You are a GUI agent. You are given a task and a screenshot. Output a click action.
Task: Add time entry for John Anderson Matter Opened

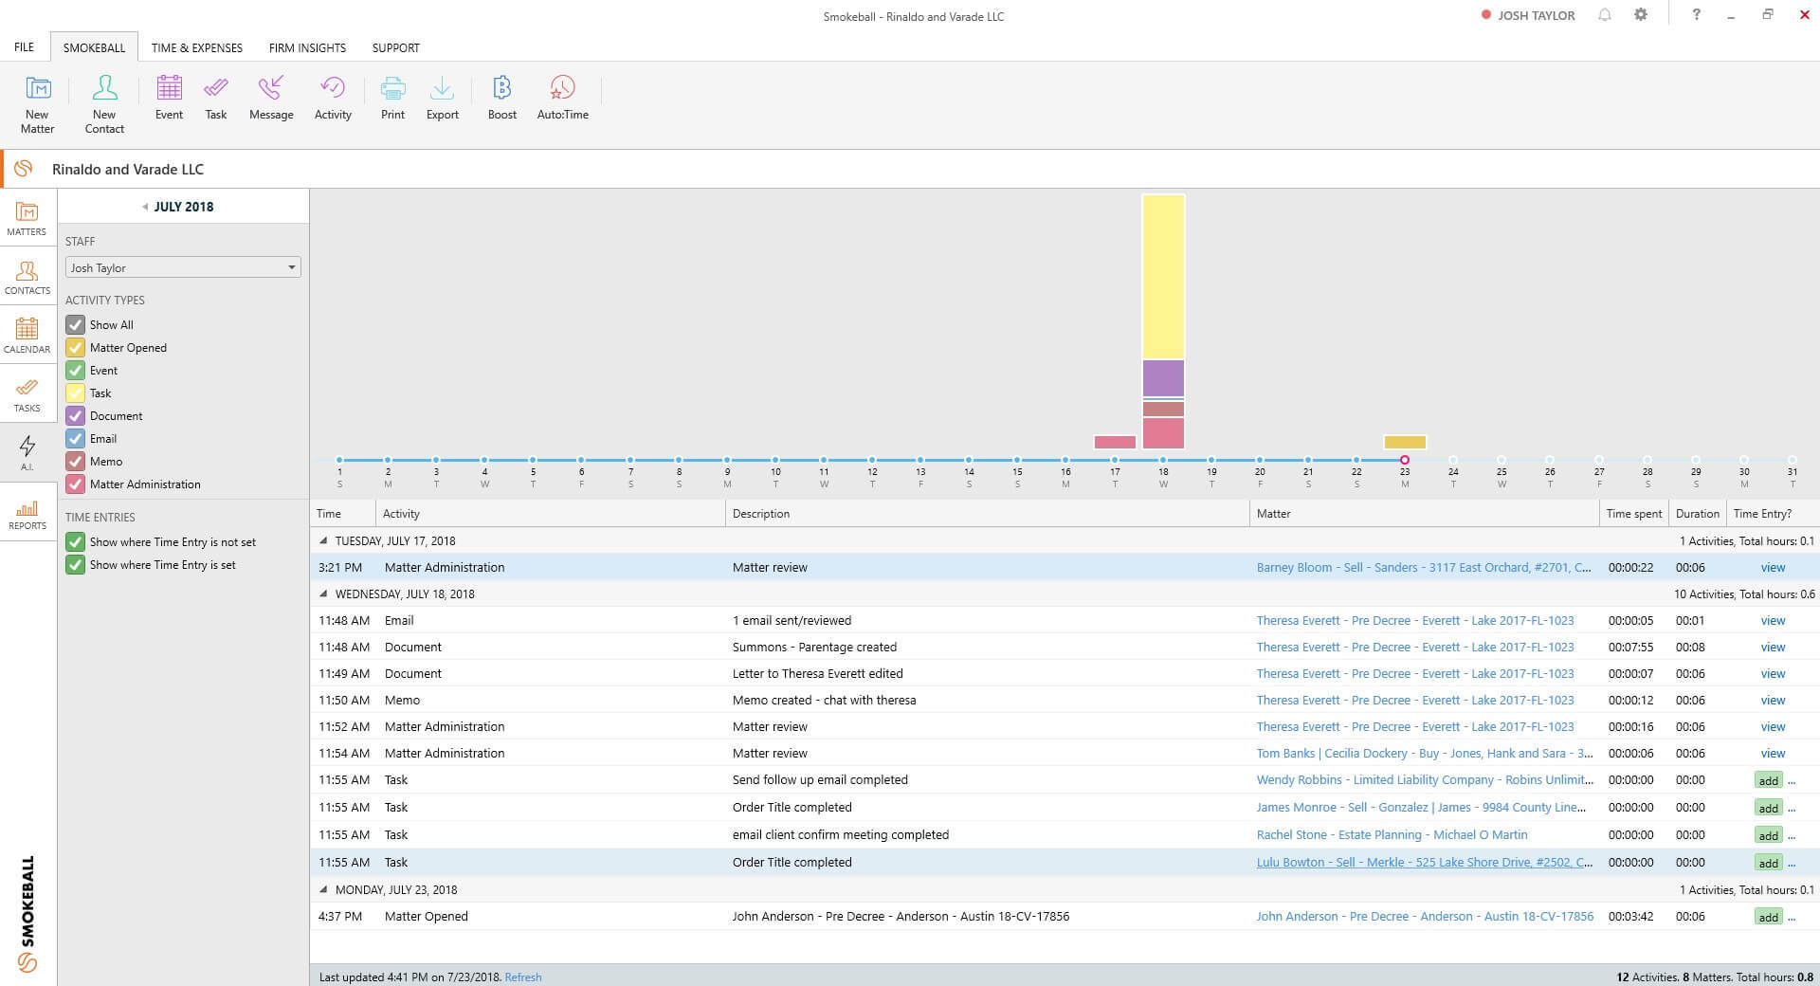(1769, 917)
